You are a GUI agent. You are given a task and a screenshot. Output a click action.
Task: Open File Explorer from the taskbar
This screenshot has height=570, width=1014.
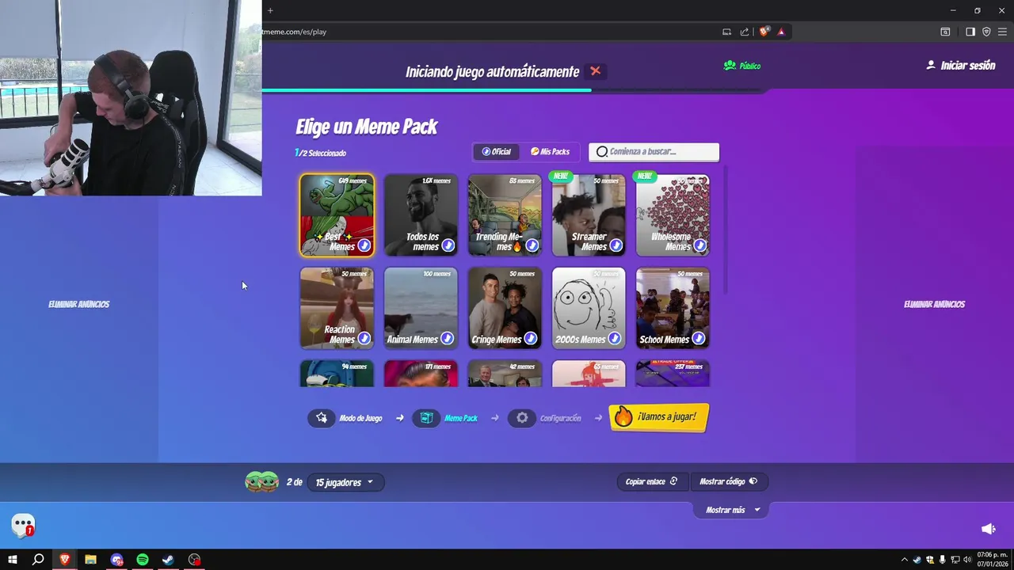(x=91, y=560)
